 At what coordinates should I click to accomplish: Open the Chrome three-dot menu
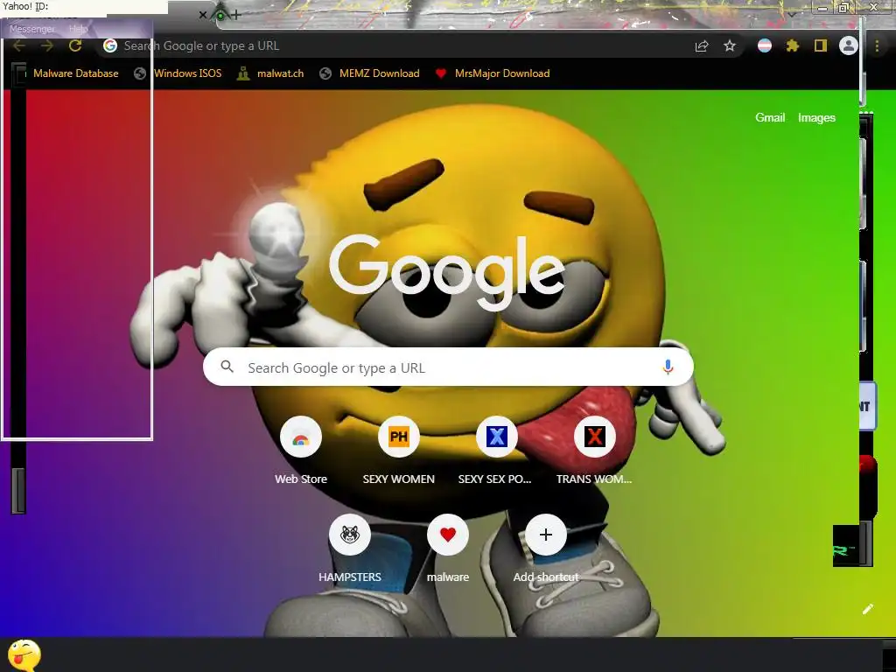coord(877,45)
